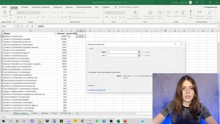Switch to the Формулы ribbon tab
The height and width of the screenshot is (124, 220).
click(x=58, y=7)
